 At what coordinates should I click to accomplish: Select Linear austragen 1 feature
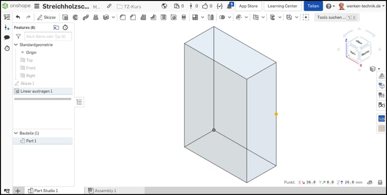click(43, 91)
